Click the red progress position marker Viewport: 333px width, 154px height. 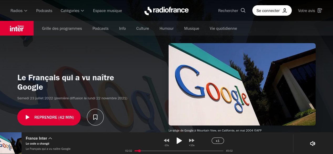click(139, 151)
